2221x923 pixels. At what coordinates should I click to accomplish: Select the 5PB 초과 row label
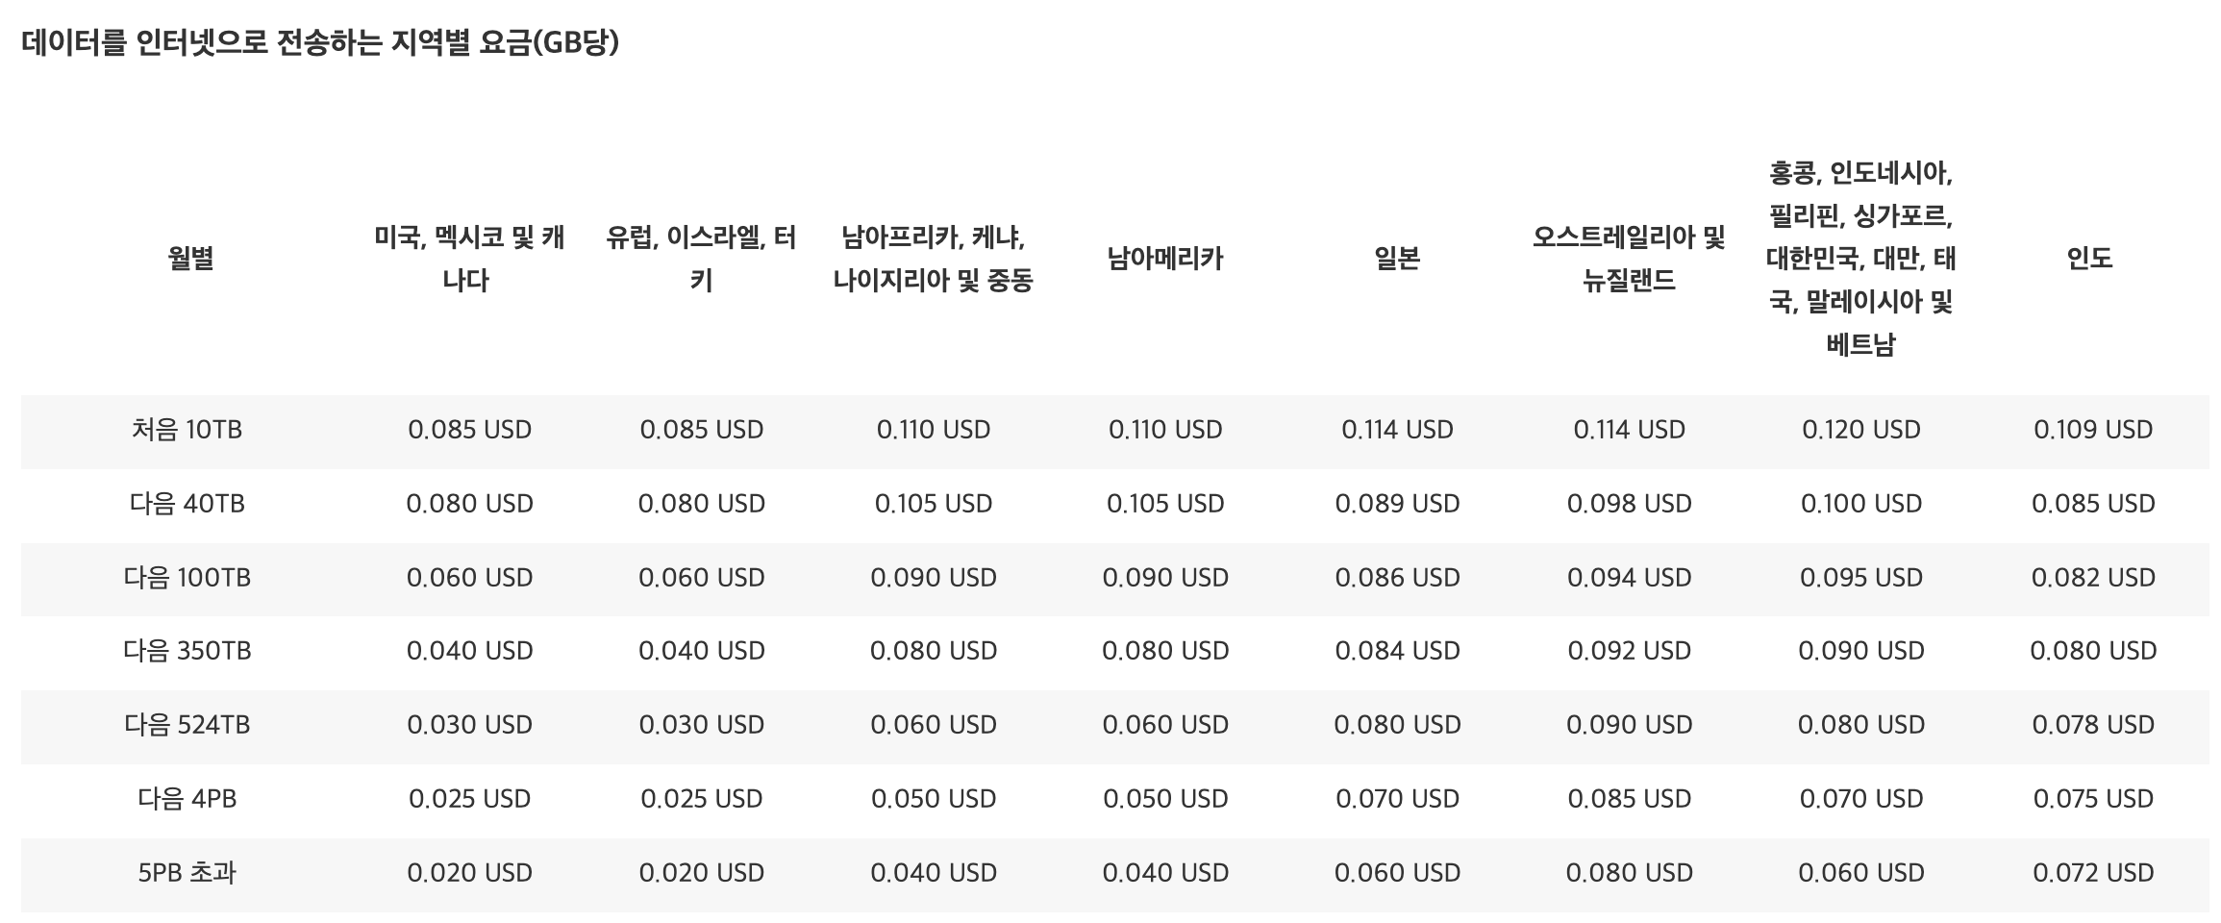(x=187, y=873)
